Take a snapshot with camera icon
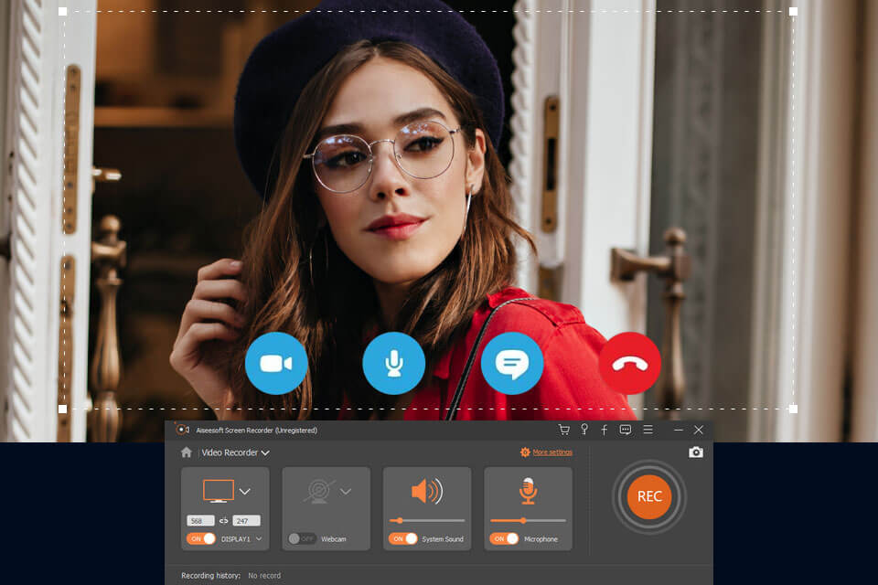This screenshot has height=585, width=878. click(x=695, y=452)
